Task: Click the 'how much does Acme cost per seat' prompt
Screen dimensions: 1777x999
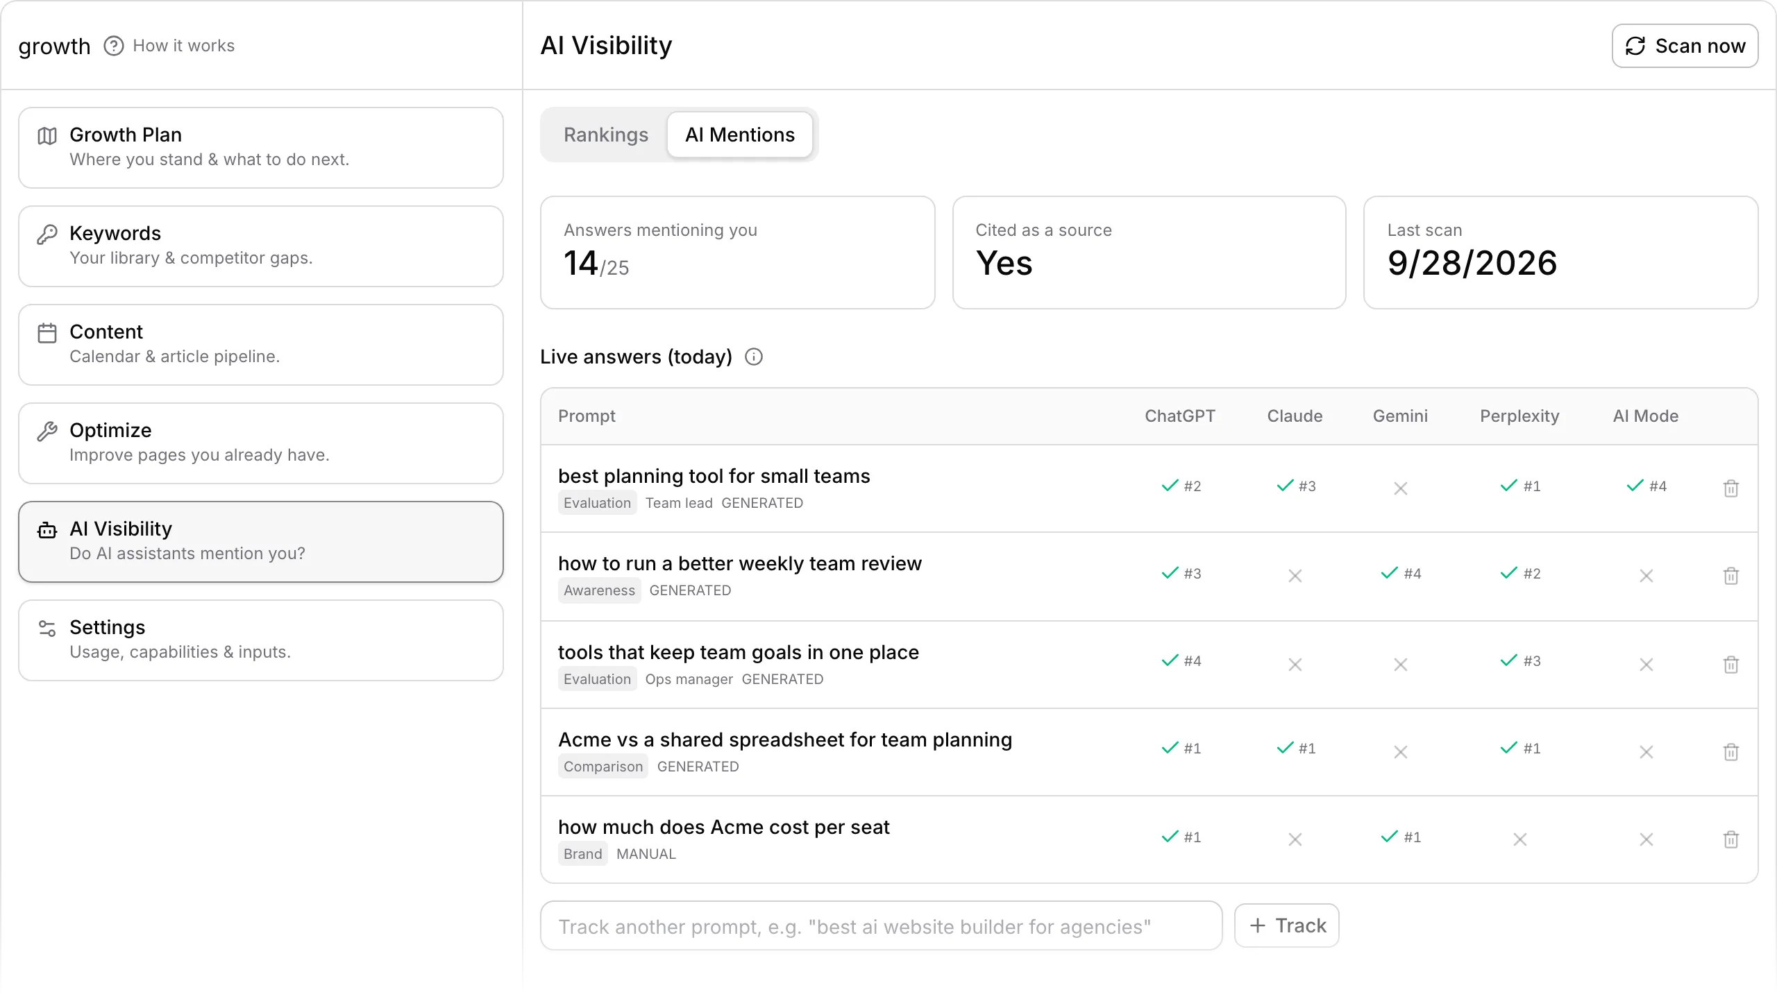Action: 724,827
